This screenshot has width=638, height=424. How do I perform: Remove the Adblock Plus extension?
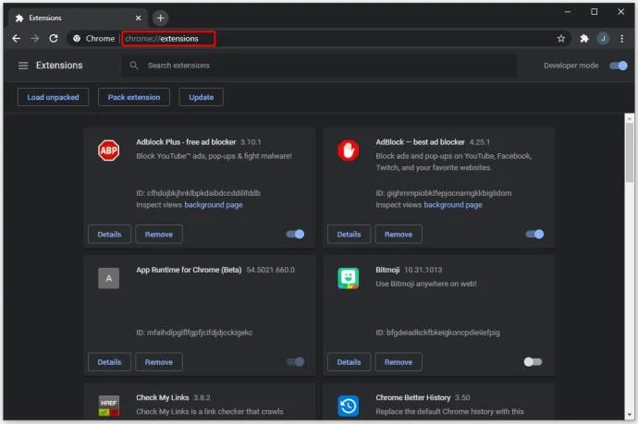(159, 234)
